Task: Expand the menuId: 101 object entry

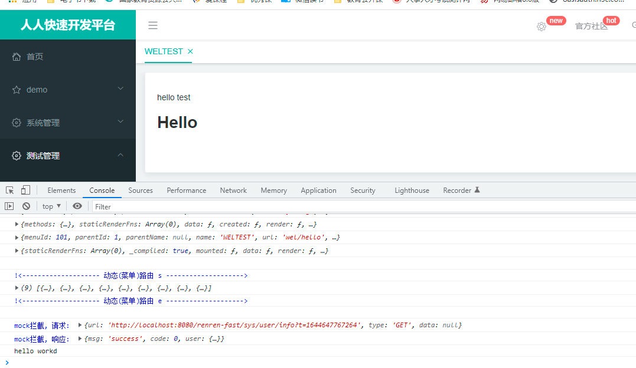Action: point(17,238)
